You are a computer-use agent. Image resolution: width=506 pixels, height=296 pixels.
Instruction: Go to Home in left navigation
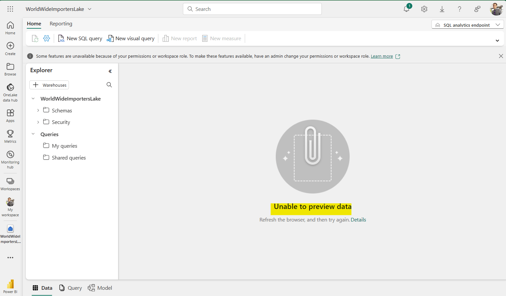coord(10,28)
